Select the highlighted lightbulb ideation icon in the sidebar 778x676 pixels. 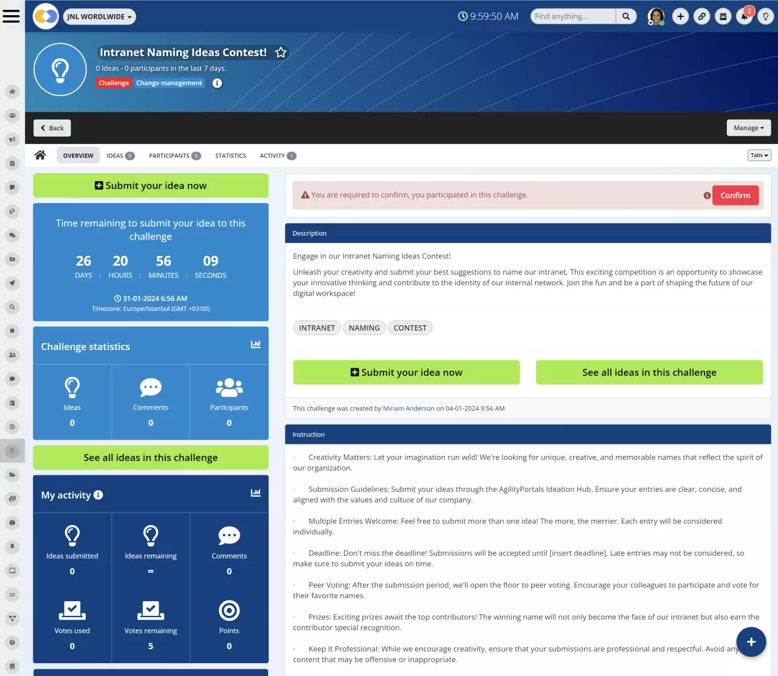coord(12,450)
